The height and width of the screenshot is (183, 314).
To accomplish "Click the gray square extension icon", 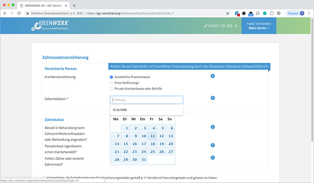I will 258,13.
